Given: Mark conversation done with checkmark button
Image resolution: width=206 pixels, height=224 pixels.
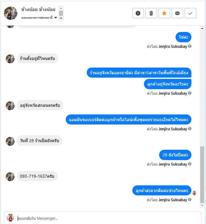Looking at the screenshot, I should click(190, 13).
